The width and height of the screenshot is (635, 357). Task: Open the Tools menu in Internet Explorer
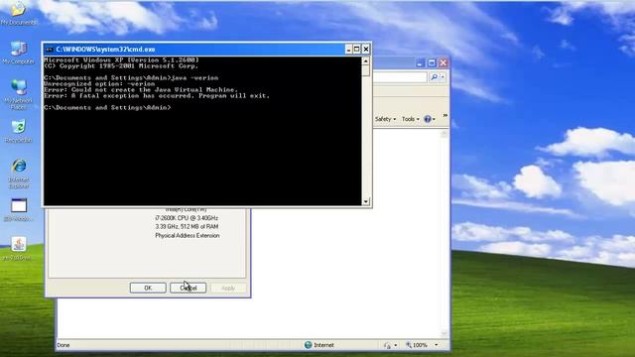pos(410,119)
